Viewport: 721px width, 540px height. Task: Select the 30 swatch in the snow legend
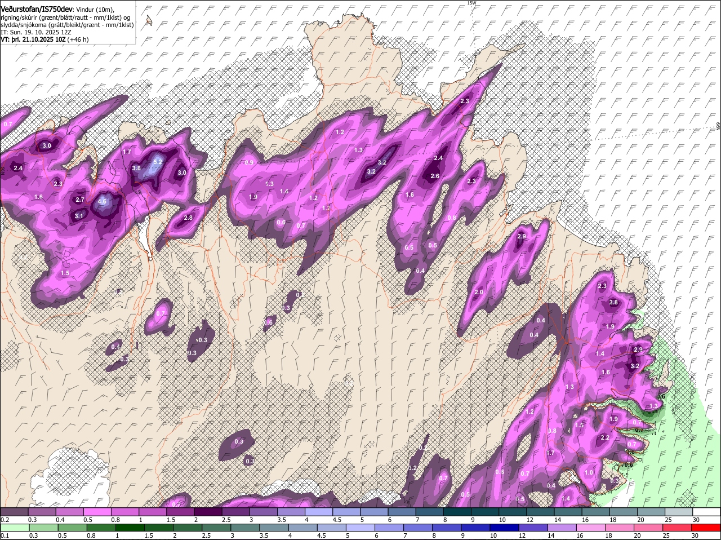[706, 511]
